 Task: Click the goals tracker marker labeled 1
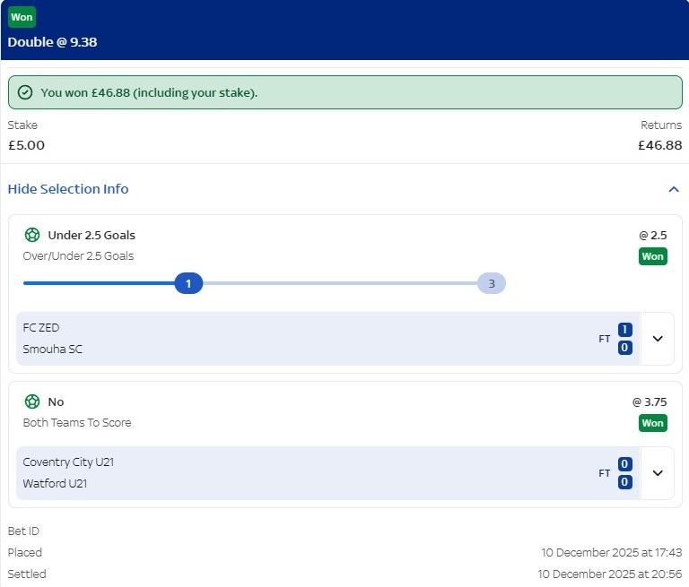point(188,284)
